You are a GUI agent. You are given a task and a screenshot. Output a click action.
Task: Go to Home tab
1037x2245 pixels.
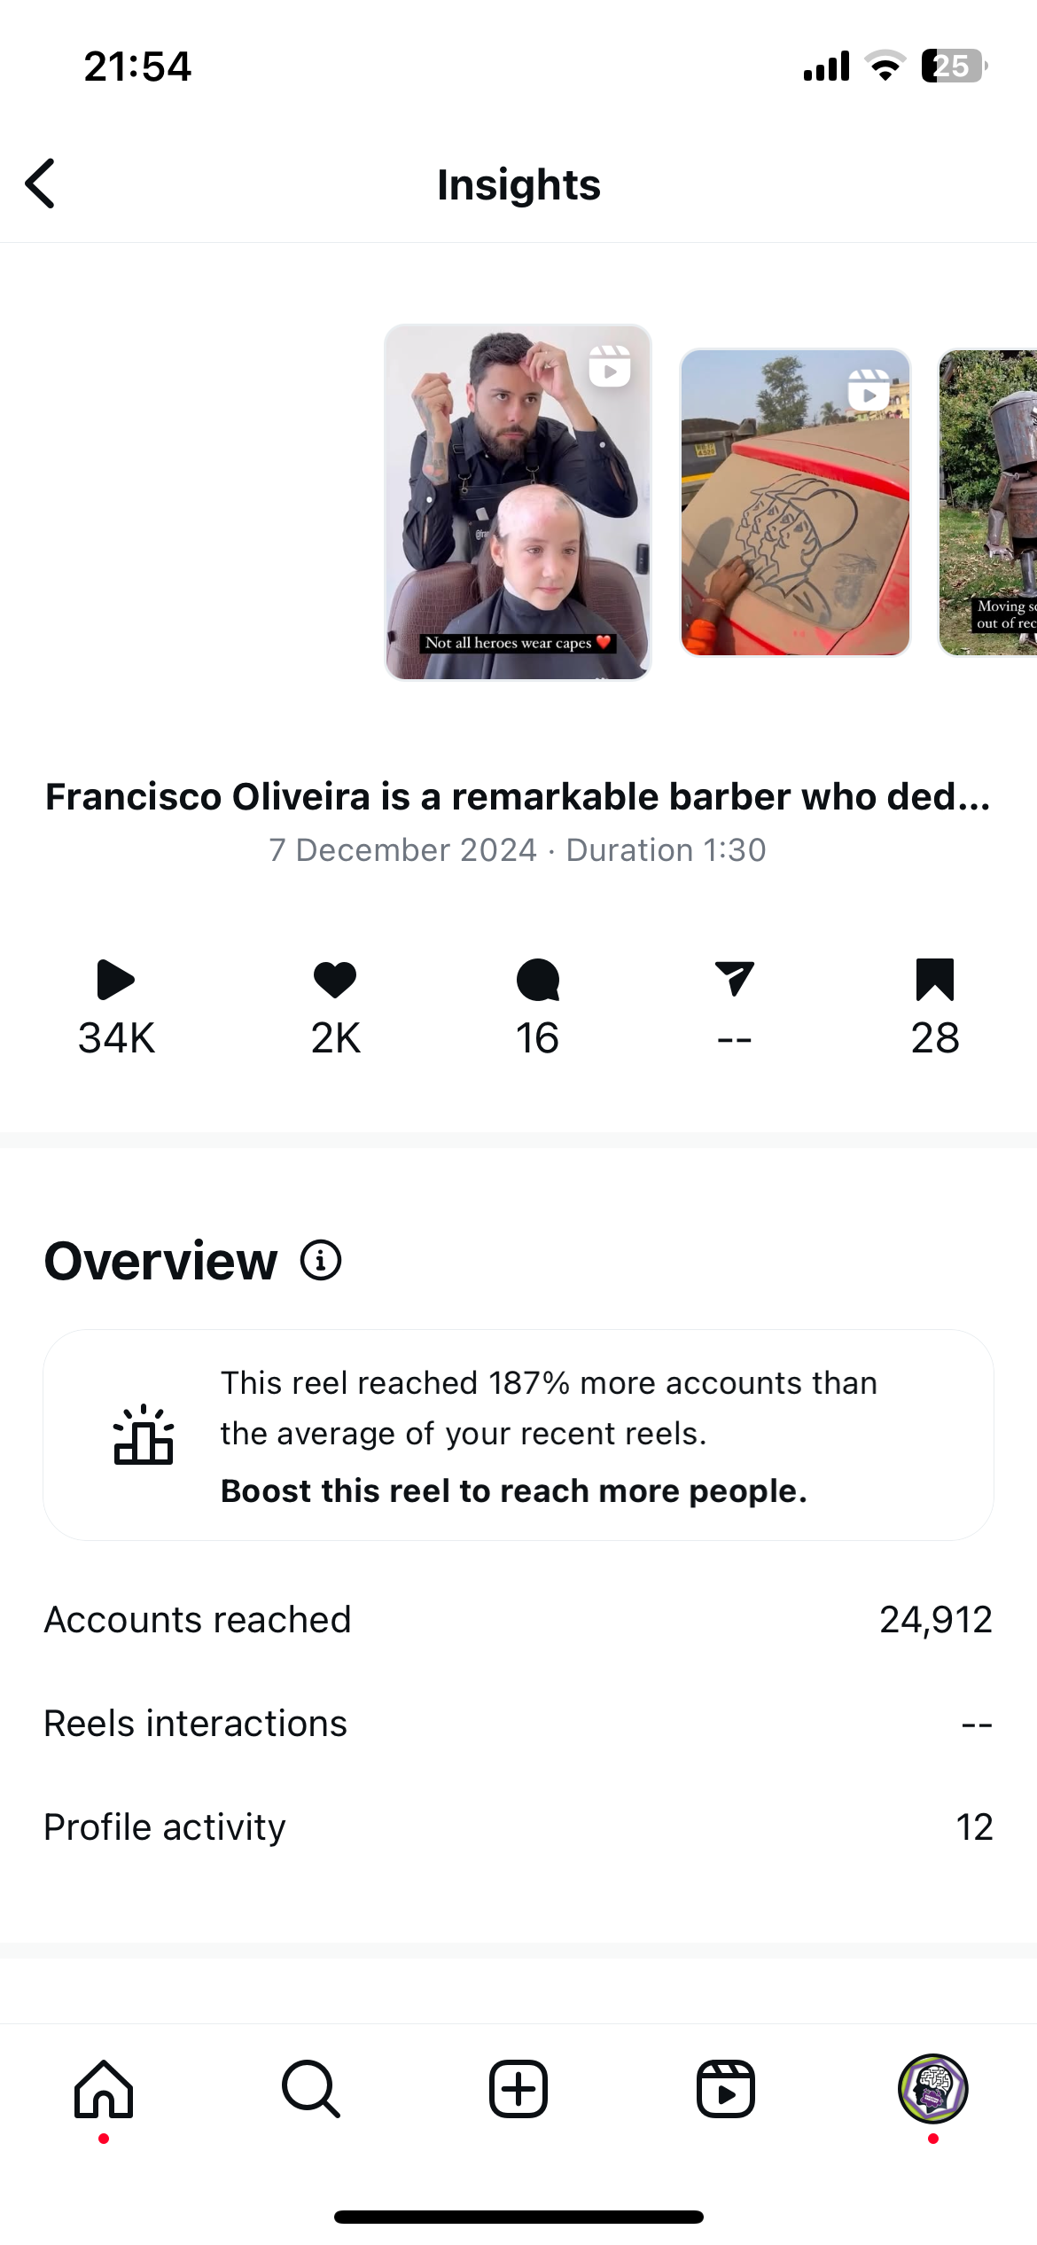(104, 2089)
